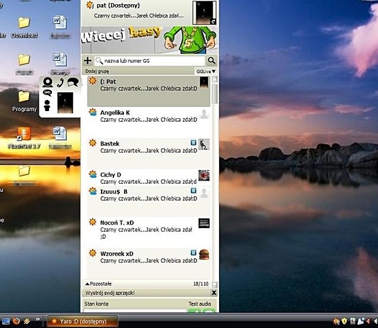Click Angelika K's placeholder avatar

tap(204, 114)
